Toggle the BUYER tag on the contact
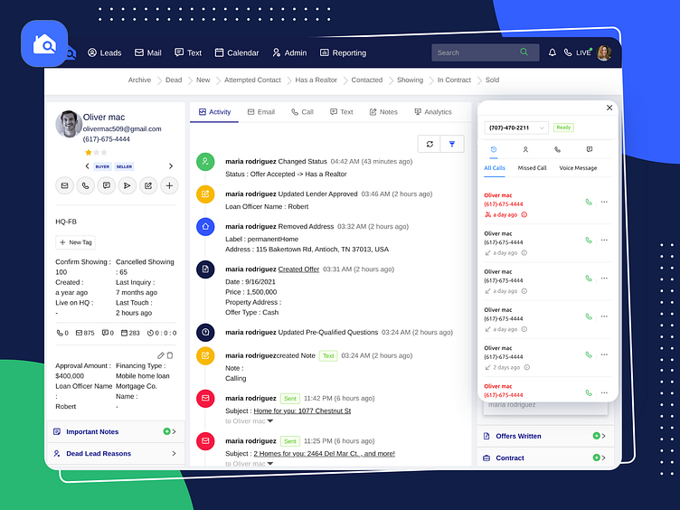 tap(102, 166)
